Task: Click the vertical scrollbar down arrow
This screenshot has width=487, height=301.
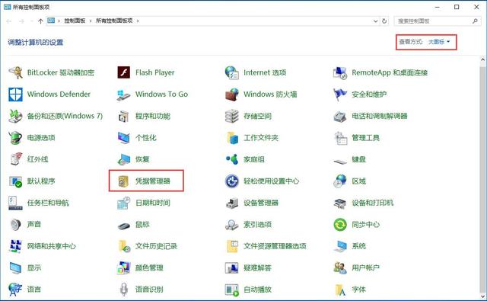Action: click(x=482, y=296)
